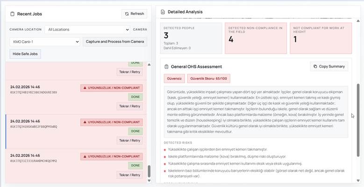Click the Recent Jobs clipboard icon
Image resolution: width=364 pixels, height=187 pixels.
(13, 14)
